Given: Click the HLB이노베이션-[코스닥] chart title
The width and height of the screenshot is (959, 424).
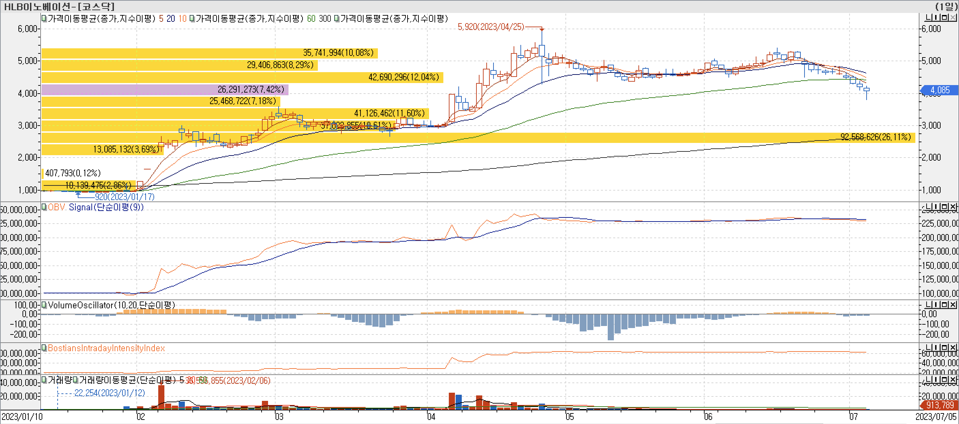Looking at the screenshot, I should click(x=60, y=6).
